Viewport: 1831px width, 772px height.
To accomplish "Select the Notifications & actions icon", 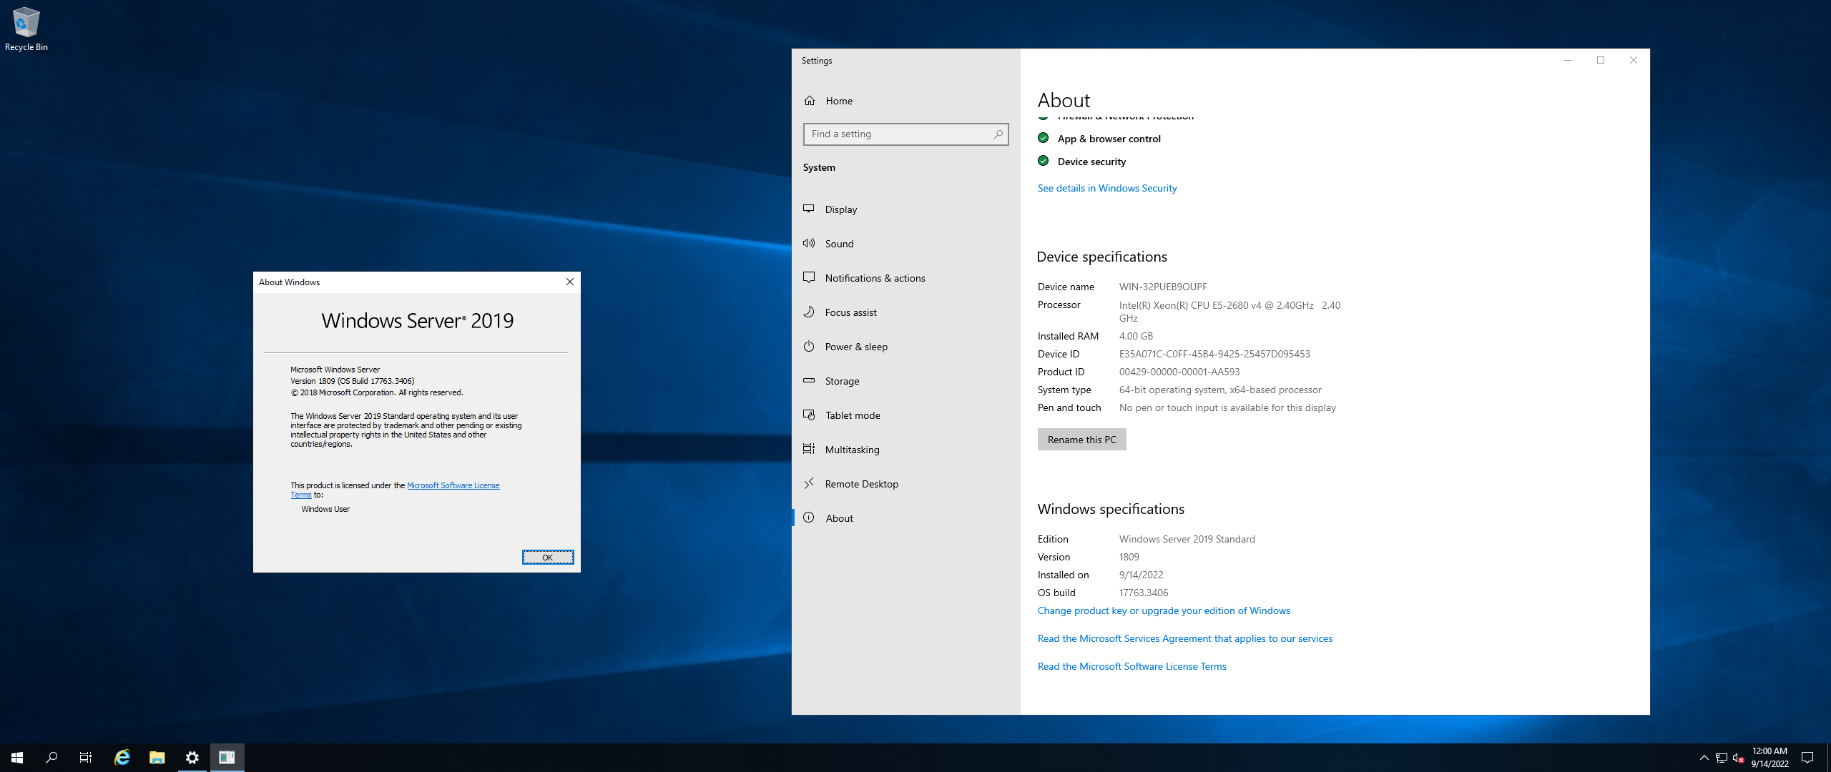I will pos(809,277).
